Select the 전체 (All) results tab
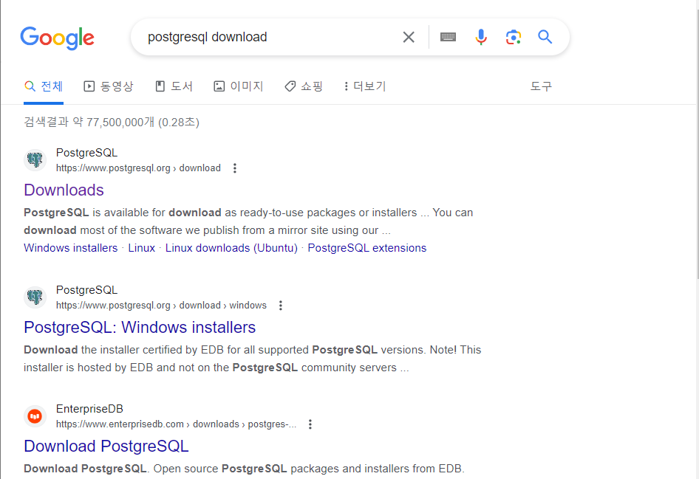Image resolution: width=699 pixels, height=479 pixels. point(44,86)
